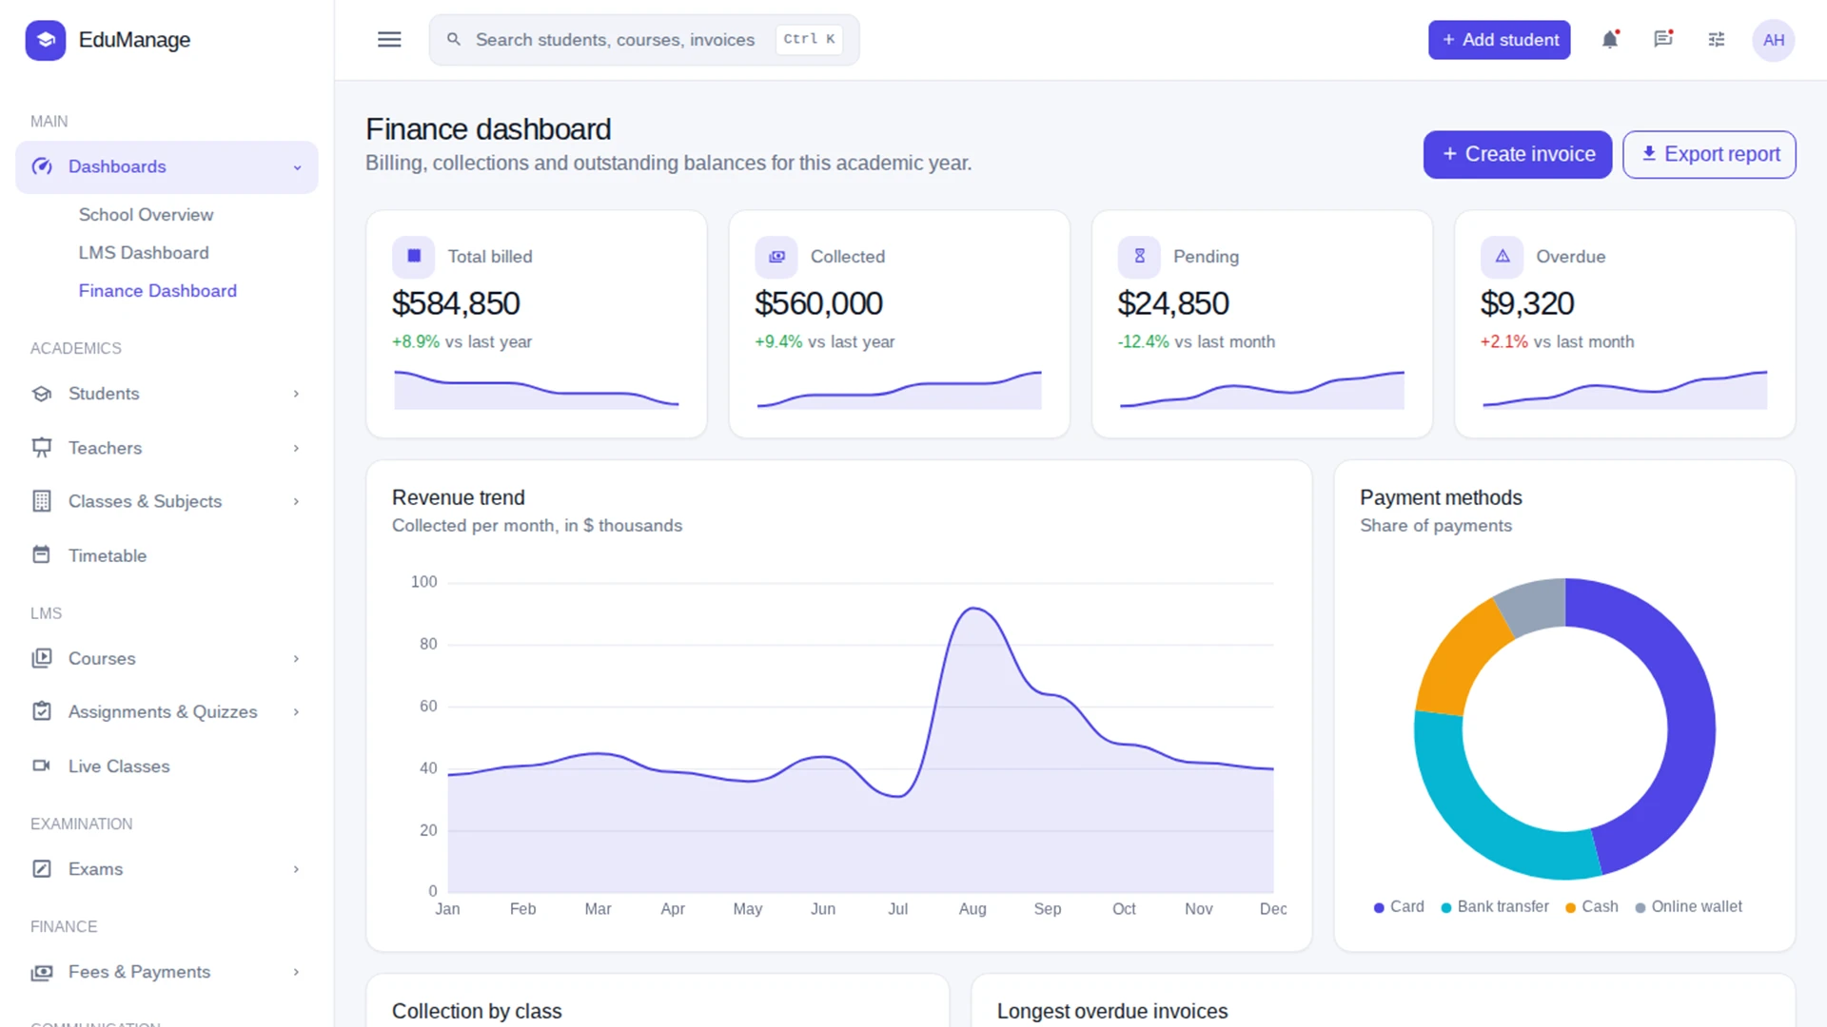Click the Exams pencil icon
Screen dimensions: 1827x1027
41,869
